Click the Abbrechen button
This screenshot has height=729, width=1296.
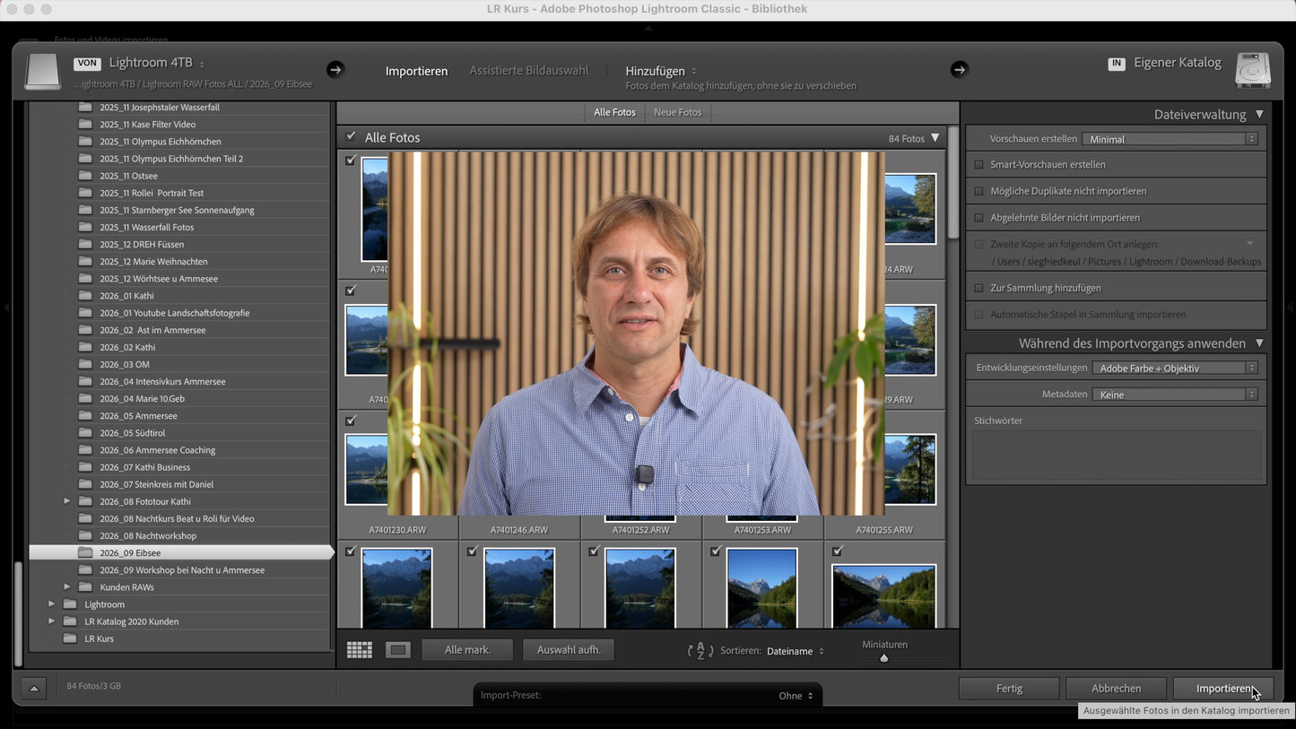point(1117,689)
